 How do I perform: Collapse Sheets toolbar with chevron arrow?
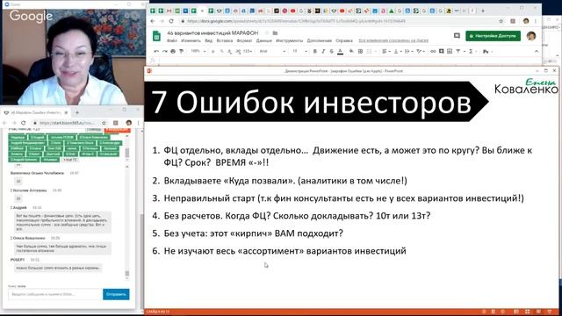(537, 52)
